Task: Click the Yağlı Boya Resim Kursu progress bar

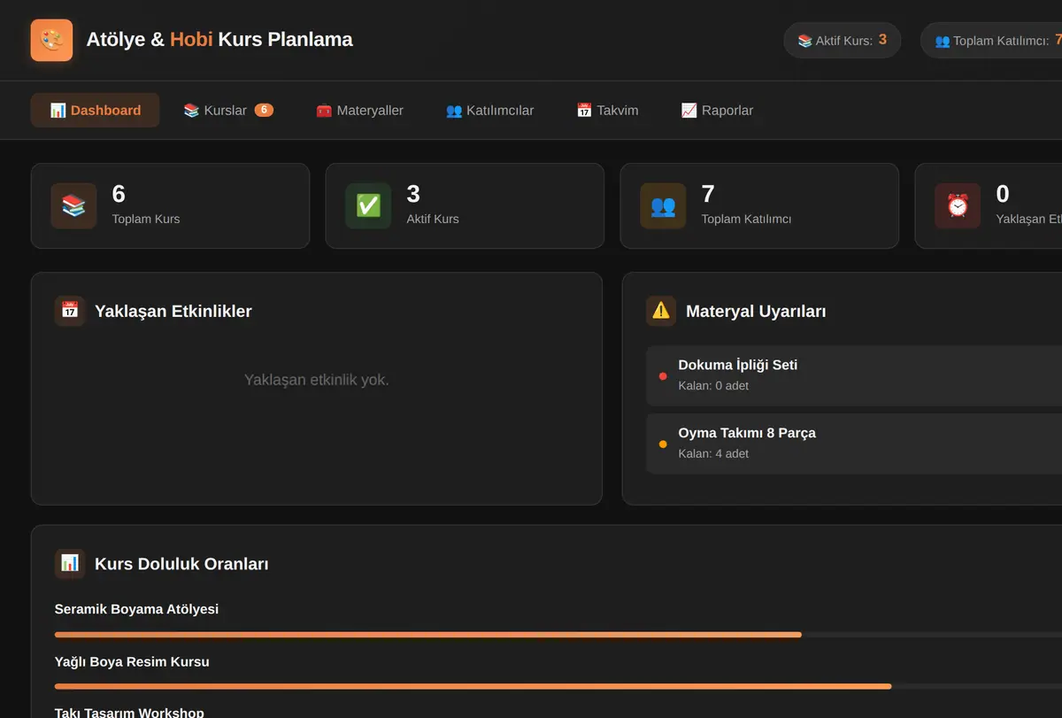Action: [558, 686]
